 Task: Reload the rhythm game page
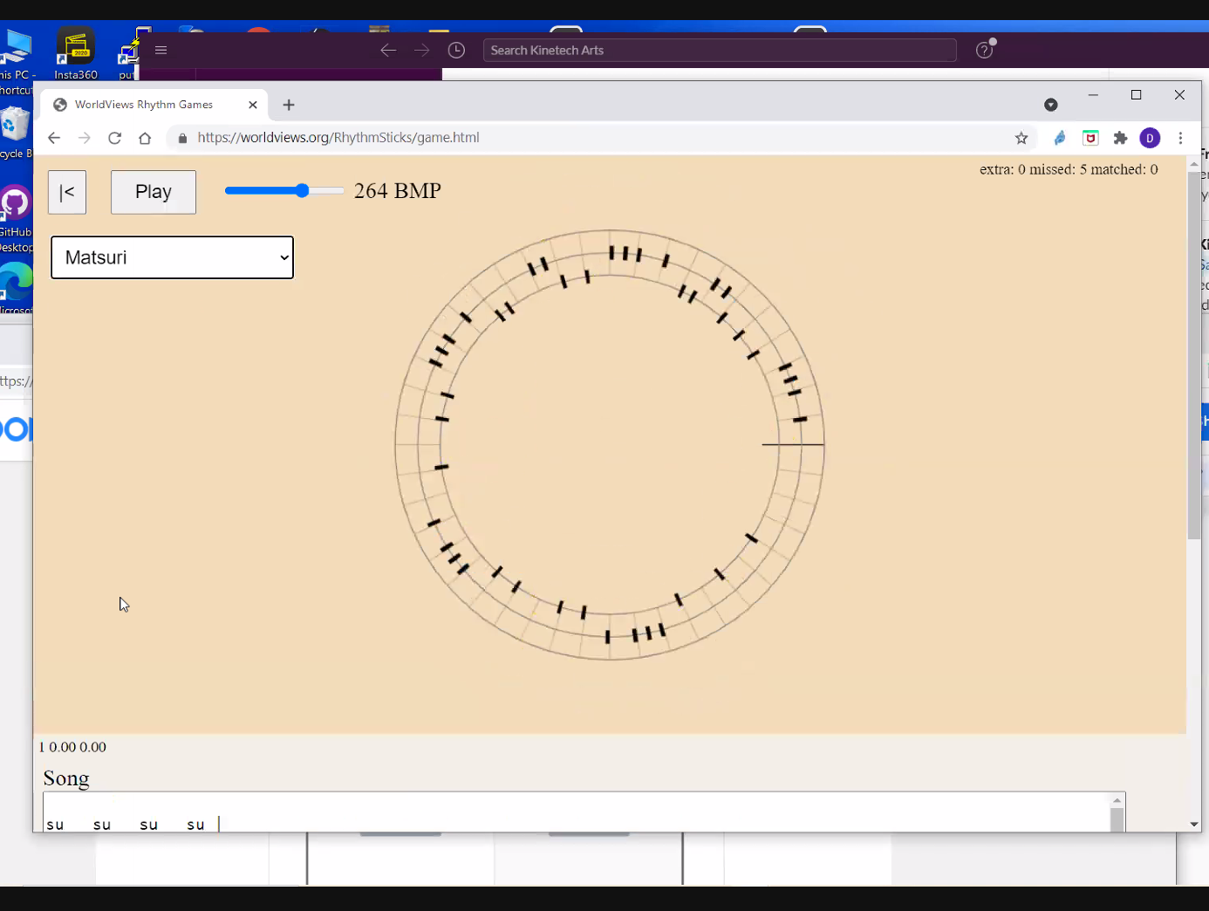114,138
